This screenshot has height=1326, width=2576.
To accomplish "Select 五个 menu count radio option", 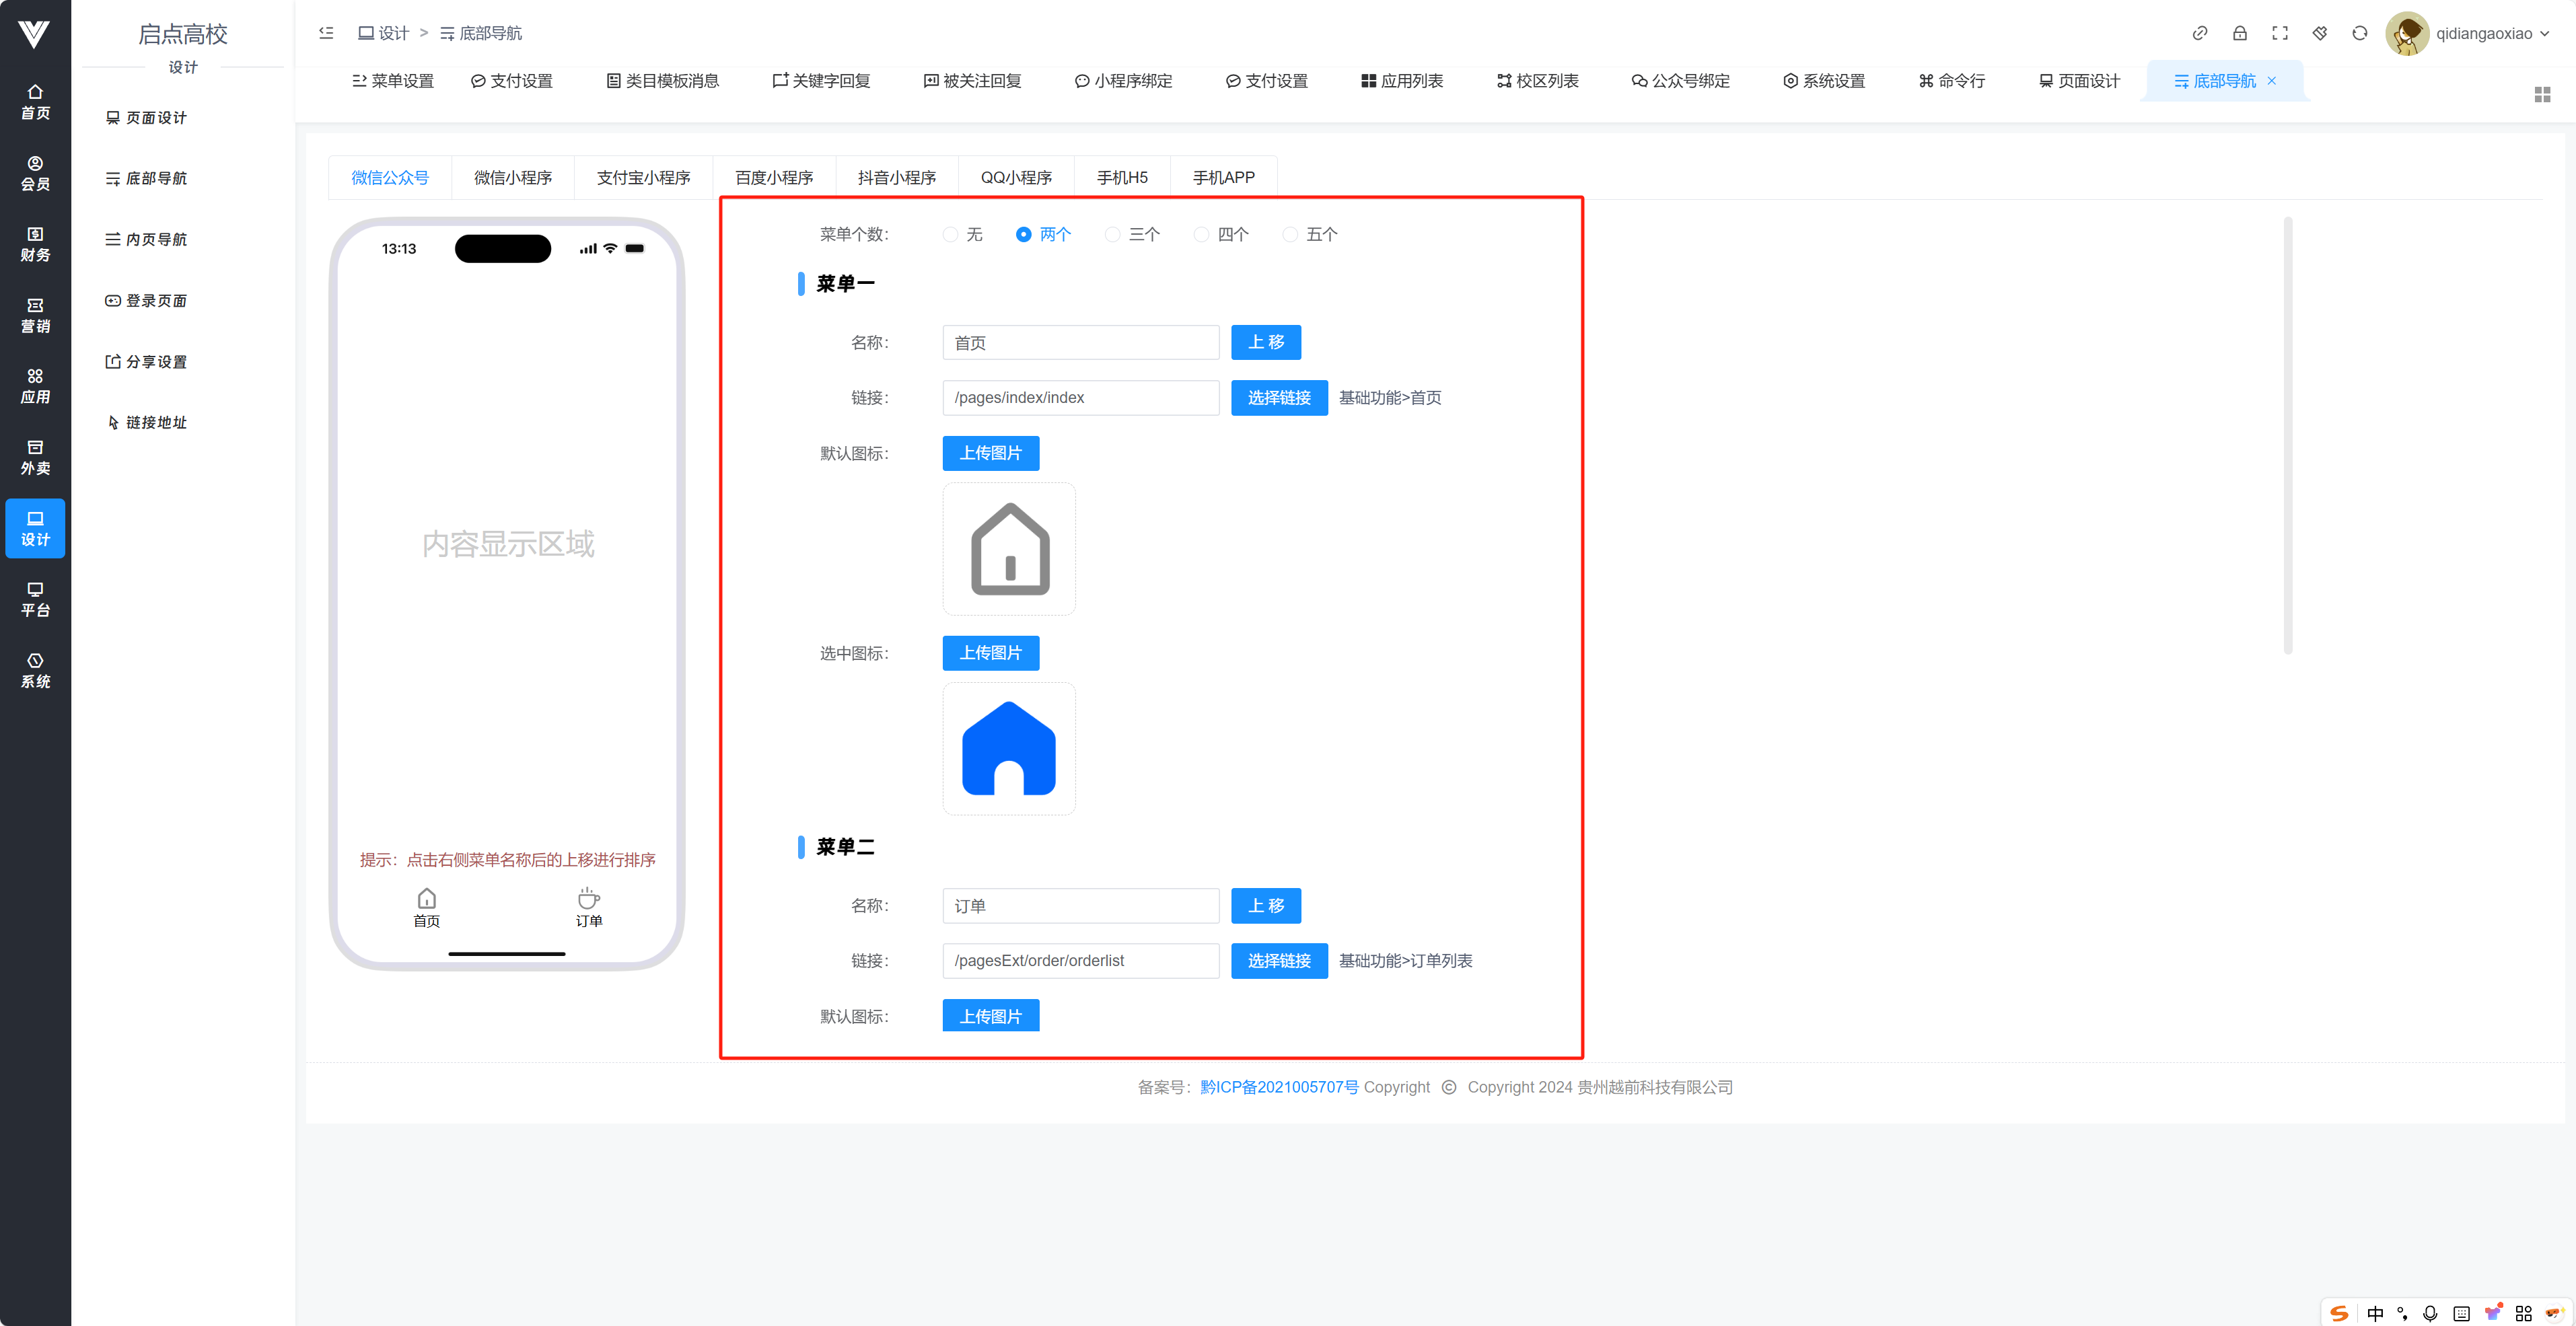I will point(1290,234).
